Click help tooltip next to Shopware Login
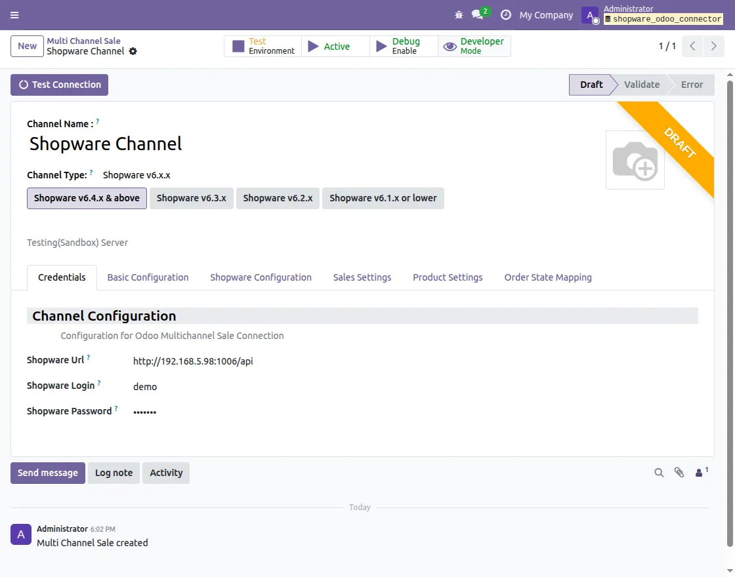735x577 pixels. pos(99,383)
